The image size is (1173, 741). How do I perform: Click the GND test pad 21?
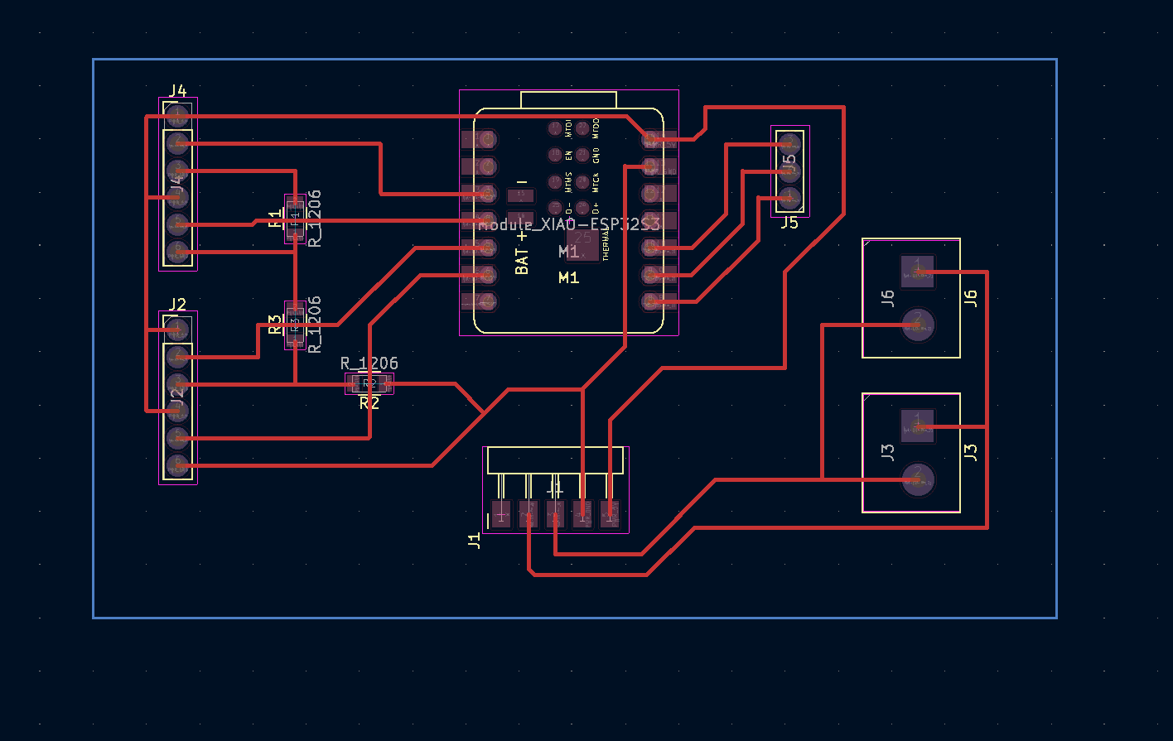coord(583,154)
